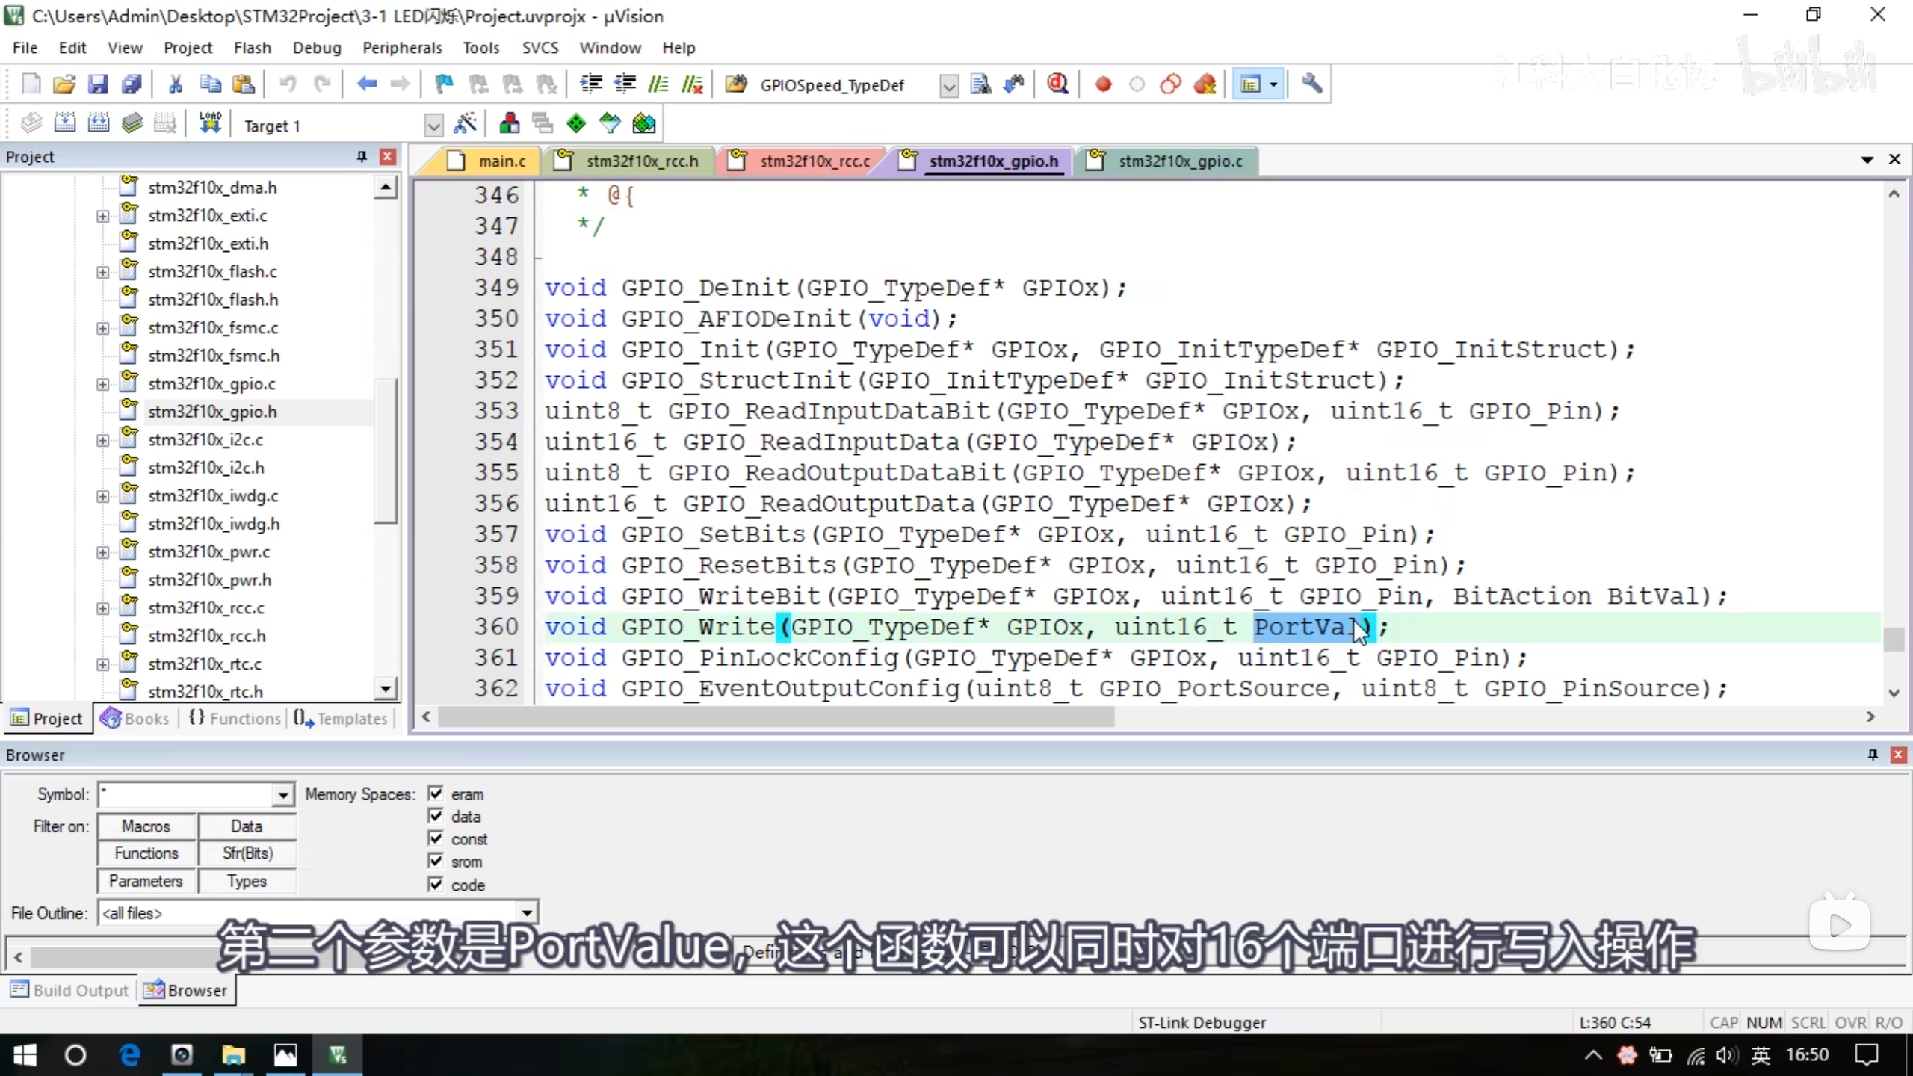Click the Toggle Bookmark flag icon
This screenshot has height=1076, width=1913.
tap(444, 84)
